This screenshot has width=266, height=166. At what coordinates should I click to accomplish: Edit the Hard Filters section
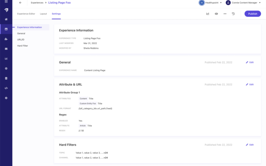tap(250, 145)
